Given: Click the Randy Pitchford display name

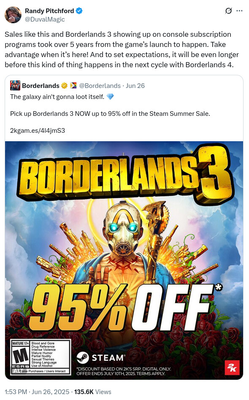Looking at the screenshot, I should pos(49,11).
